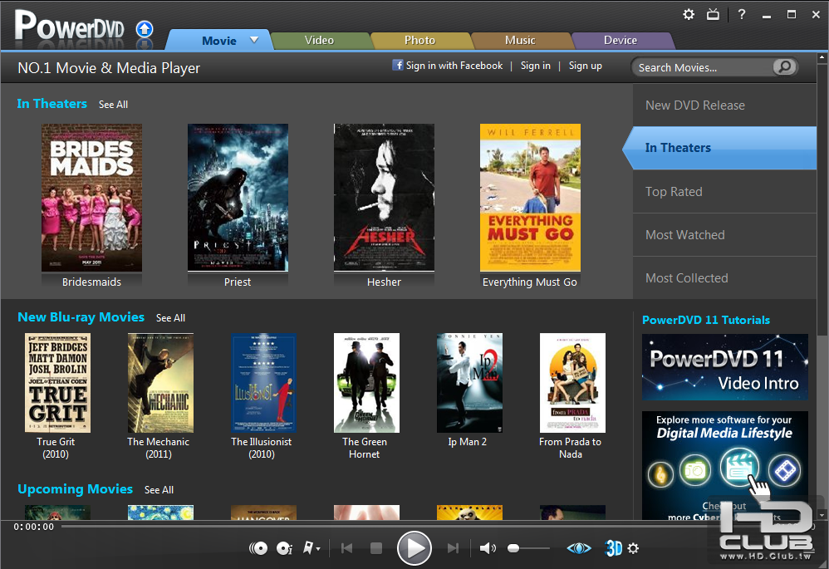Image resolution: width=829 pixels, height=569 pixels.
Task: Open PowerDVD 11 Video Intro tutorial
Action: 725,367
